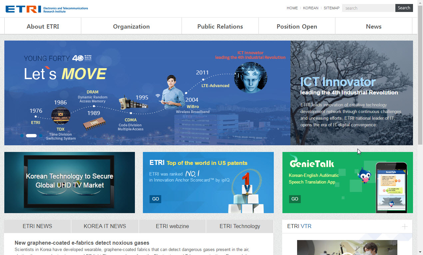This screenshot has height=255, width=423.
Task: Click the scrollbar up arrow
Action: point(420,3)
